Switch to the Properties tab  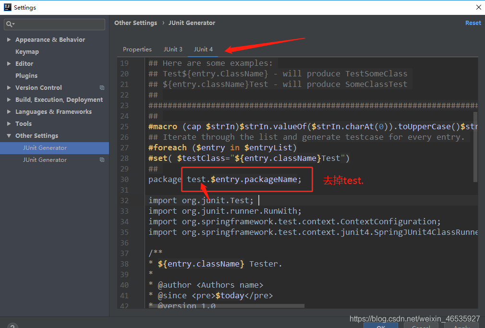point(137,49)
